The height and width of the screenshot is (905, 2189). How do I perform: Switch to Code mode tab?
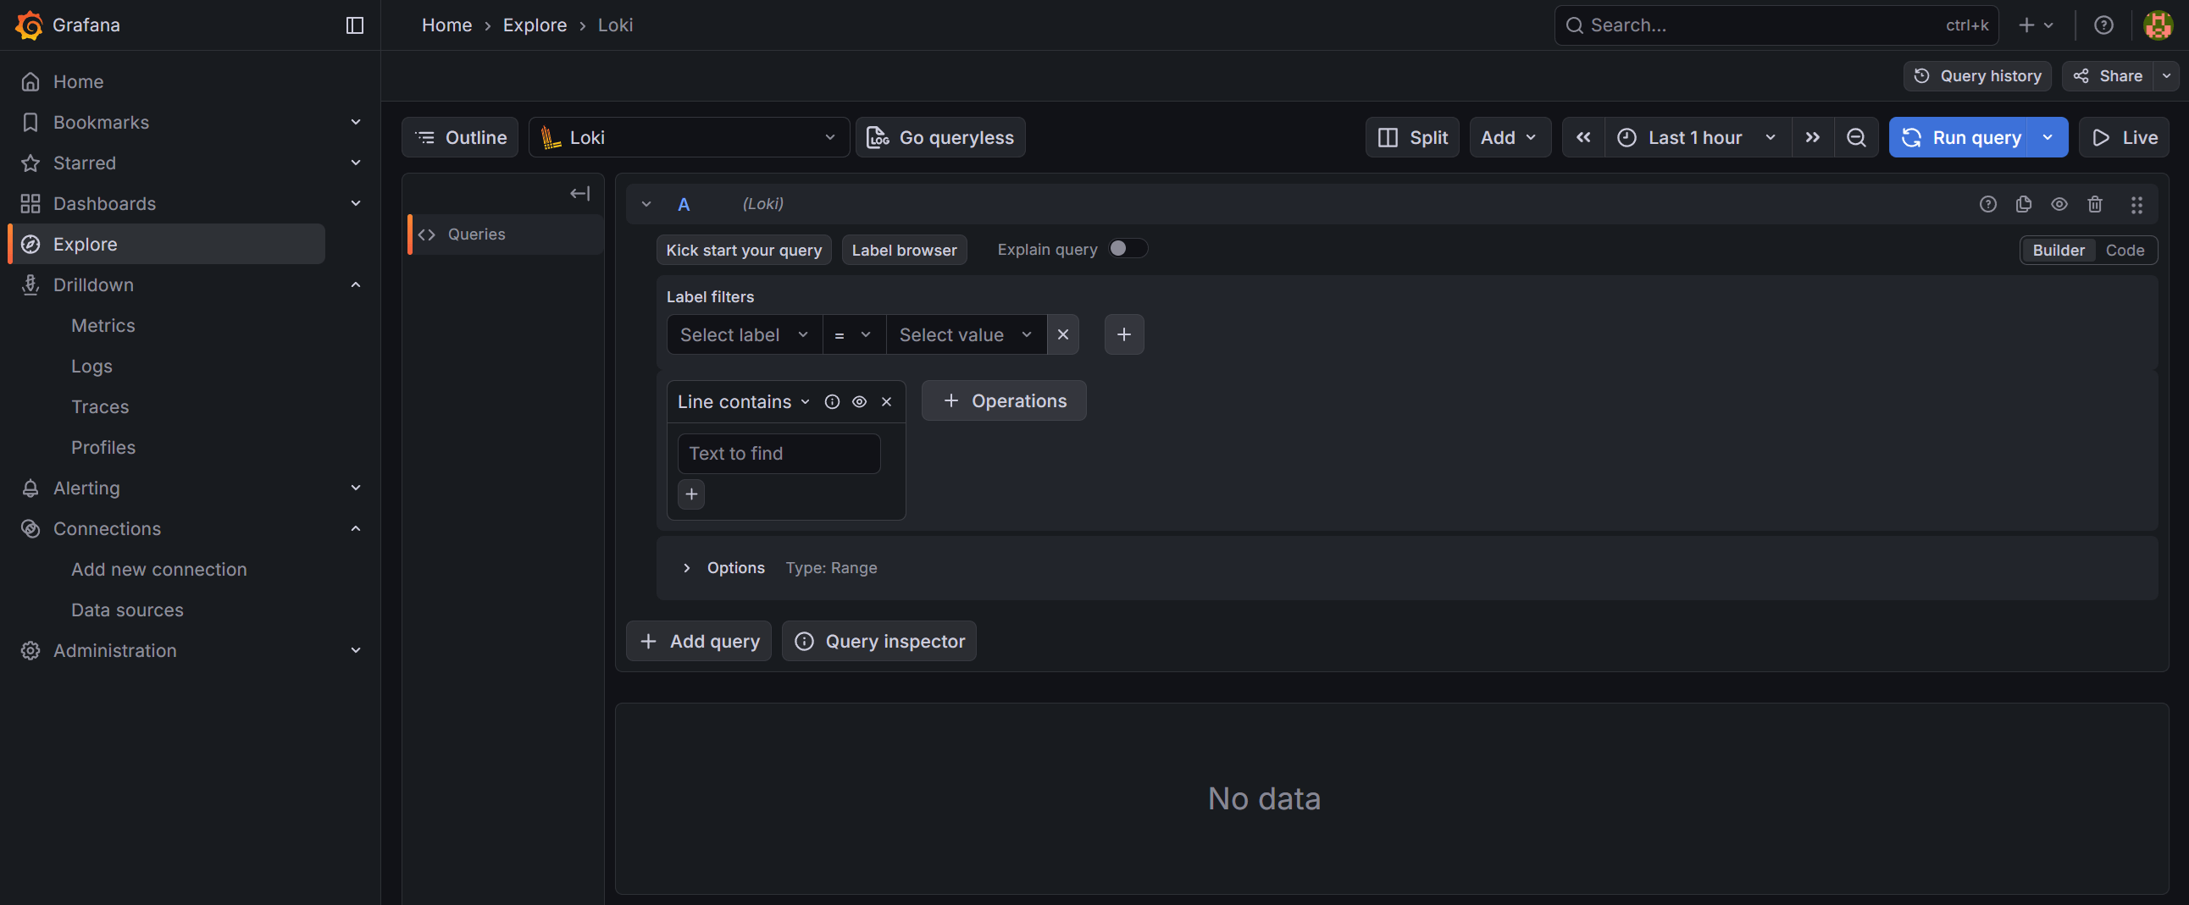coord(2125,250)
